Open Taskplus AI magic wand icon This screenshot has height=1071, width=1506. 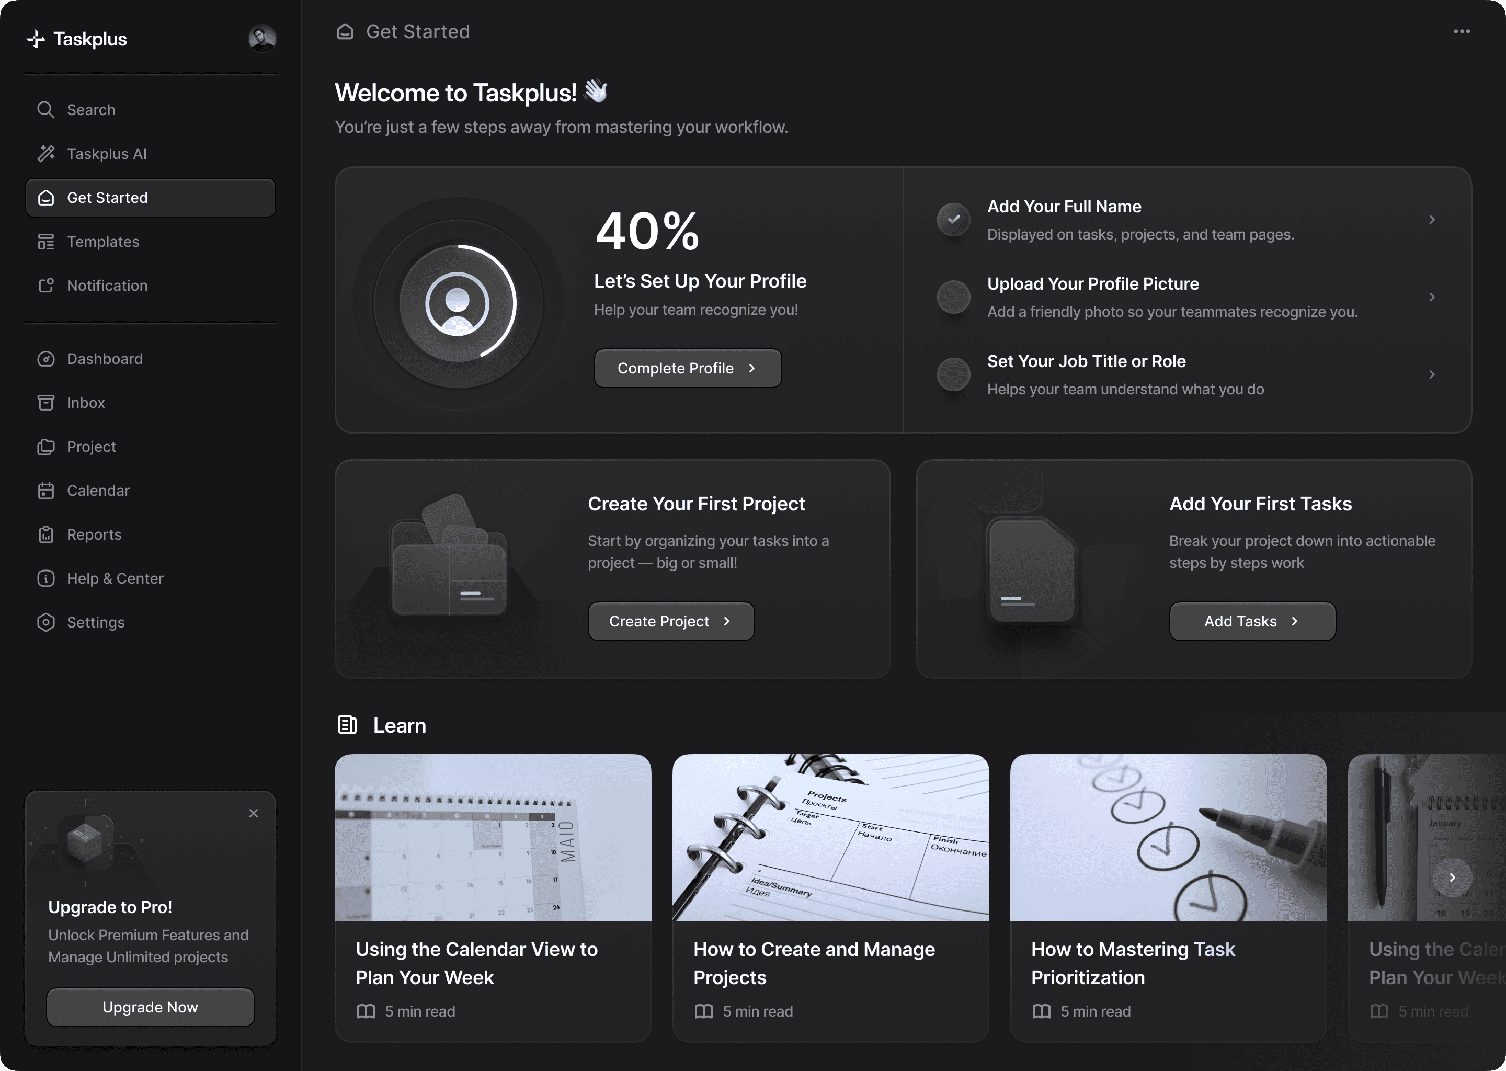pyautogui.click(x=45, y=154)
